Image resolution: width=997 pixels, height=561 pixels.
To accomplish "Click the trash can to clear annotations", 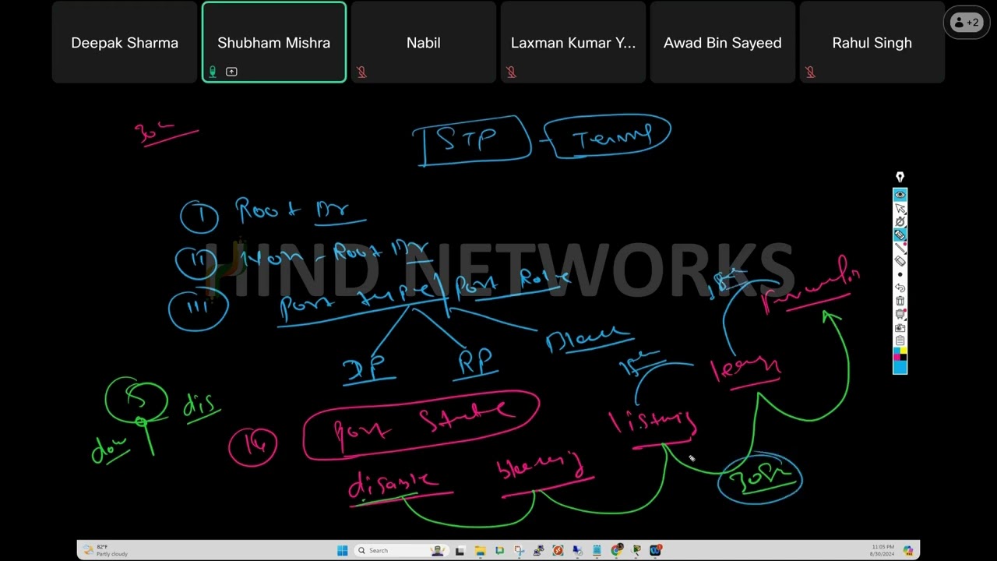I will click(x=900, y=301).
